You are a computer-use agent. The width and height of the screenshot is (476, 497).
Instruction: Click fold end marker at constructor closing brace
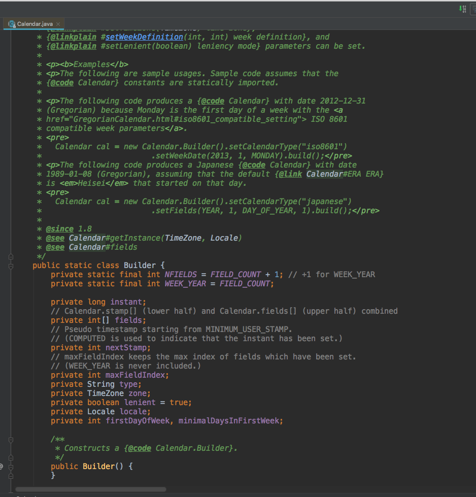click(11, 476)
